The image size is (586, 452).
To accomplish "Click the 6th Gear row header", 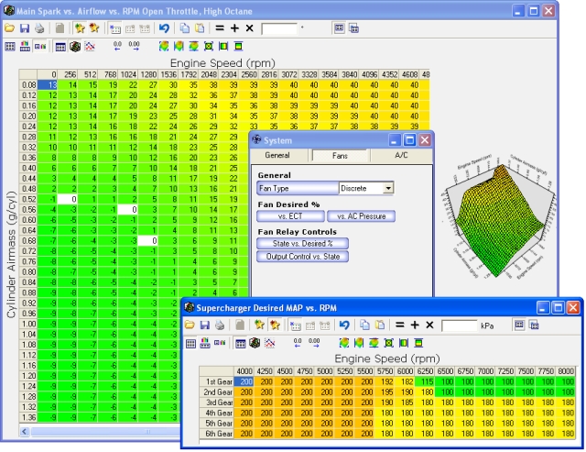I will (x=217, y=434).
